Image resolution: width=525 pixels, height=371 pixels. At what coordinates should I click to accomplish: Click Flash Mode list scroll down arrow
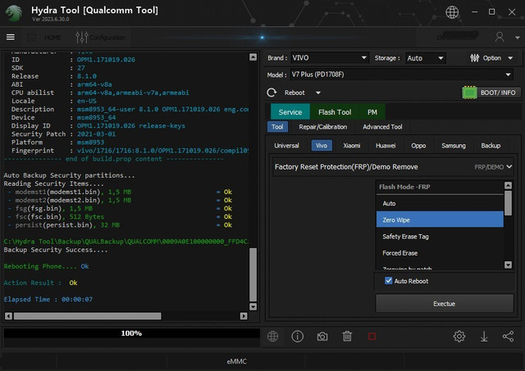pyautogui.click(x=508, y=265)
